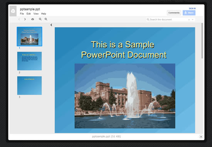The height and width of the screenshot is (147, 212).
Task: Jump to next search result arrow
Action: (193, 20)
